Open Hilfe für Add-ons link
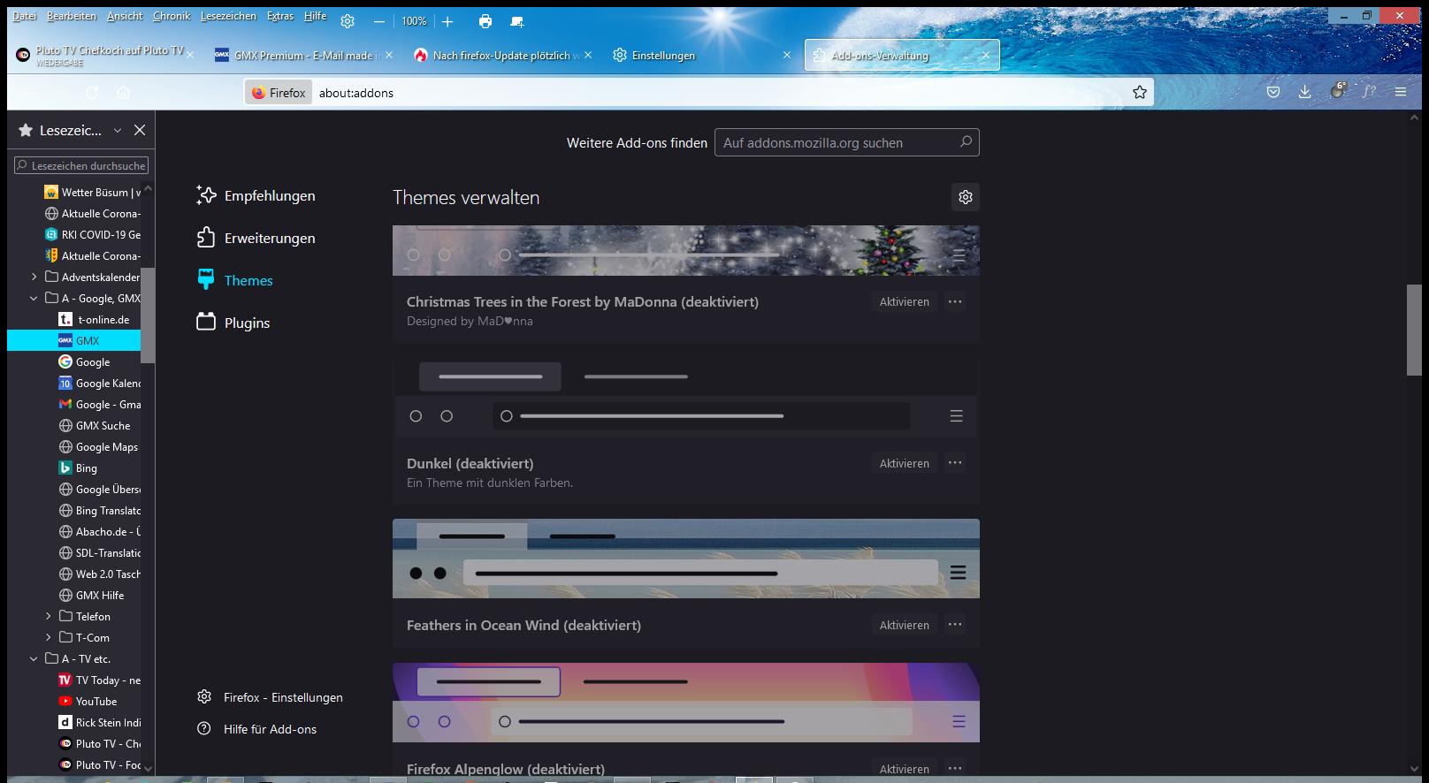1429x783 pixels. click(256, 729)
